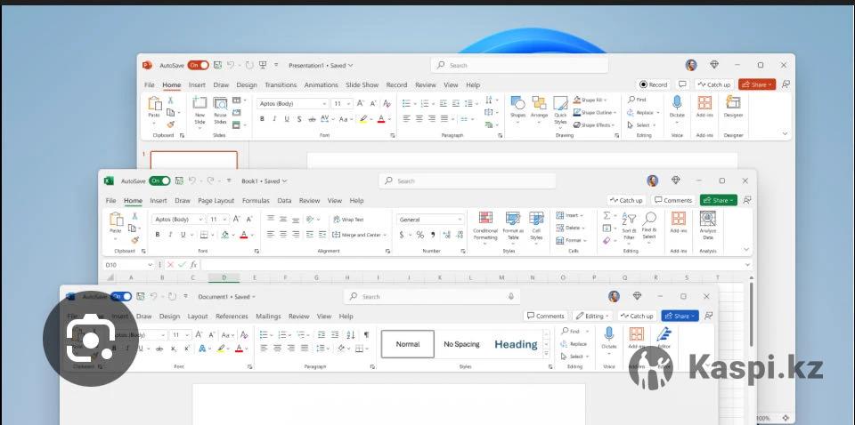The height and width of the screenshot is (425, 855).
Task: Click Conditional Formatting in Excel
Action: 485,221
